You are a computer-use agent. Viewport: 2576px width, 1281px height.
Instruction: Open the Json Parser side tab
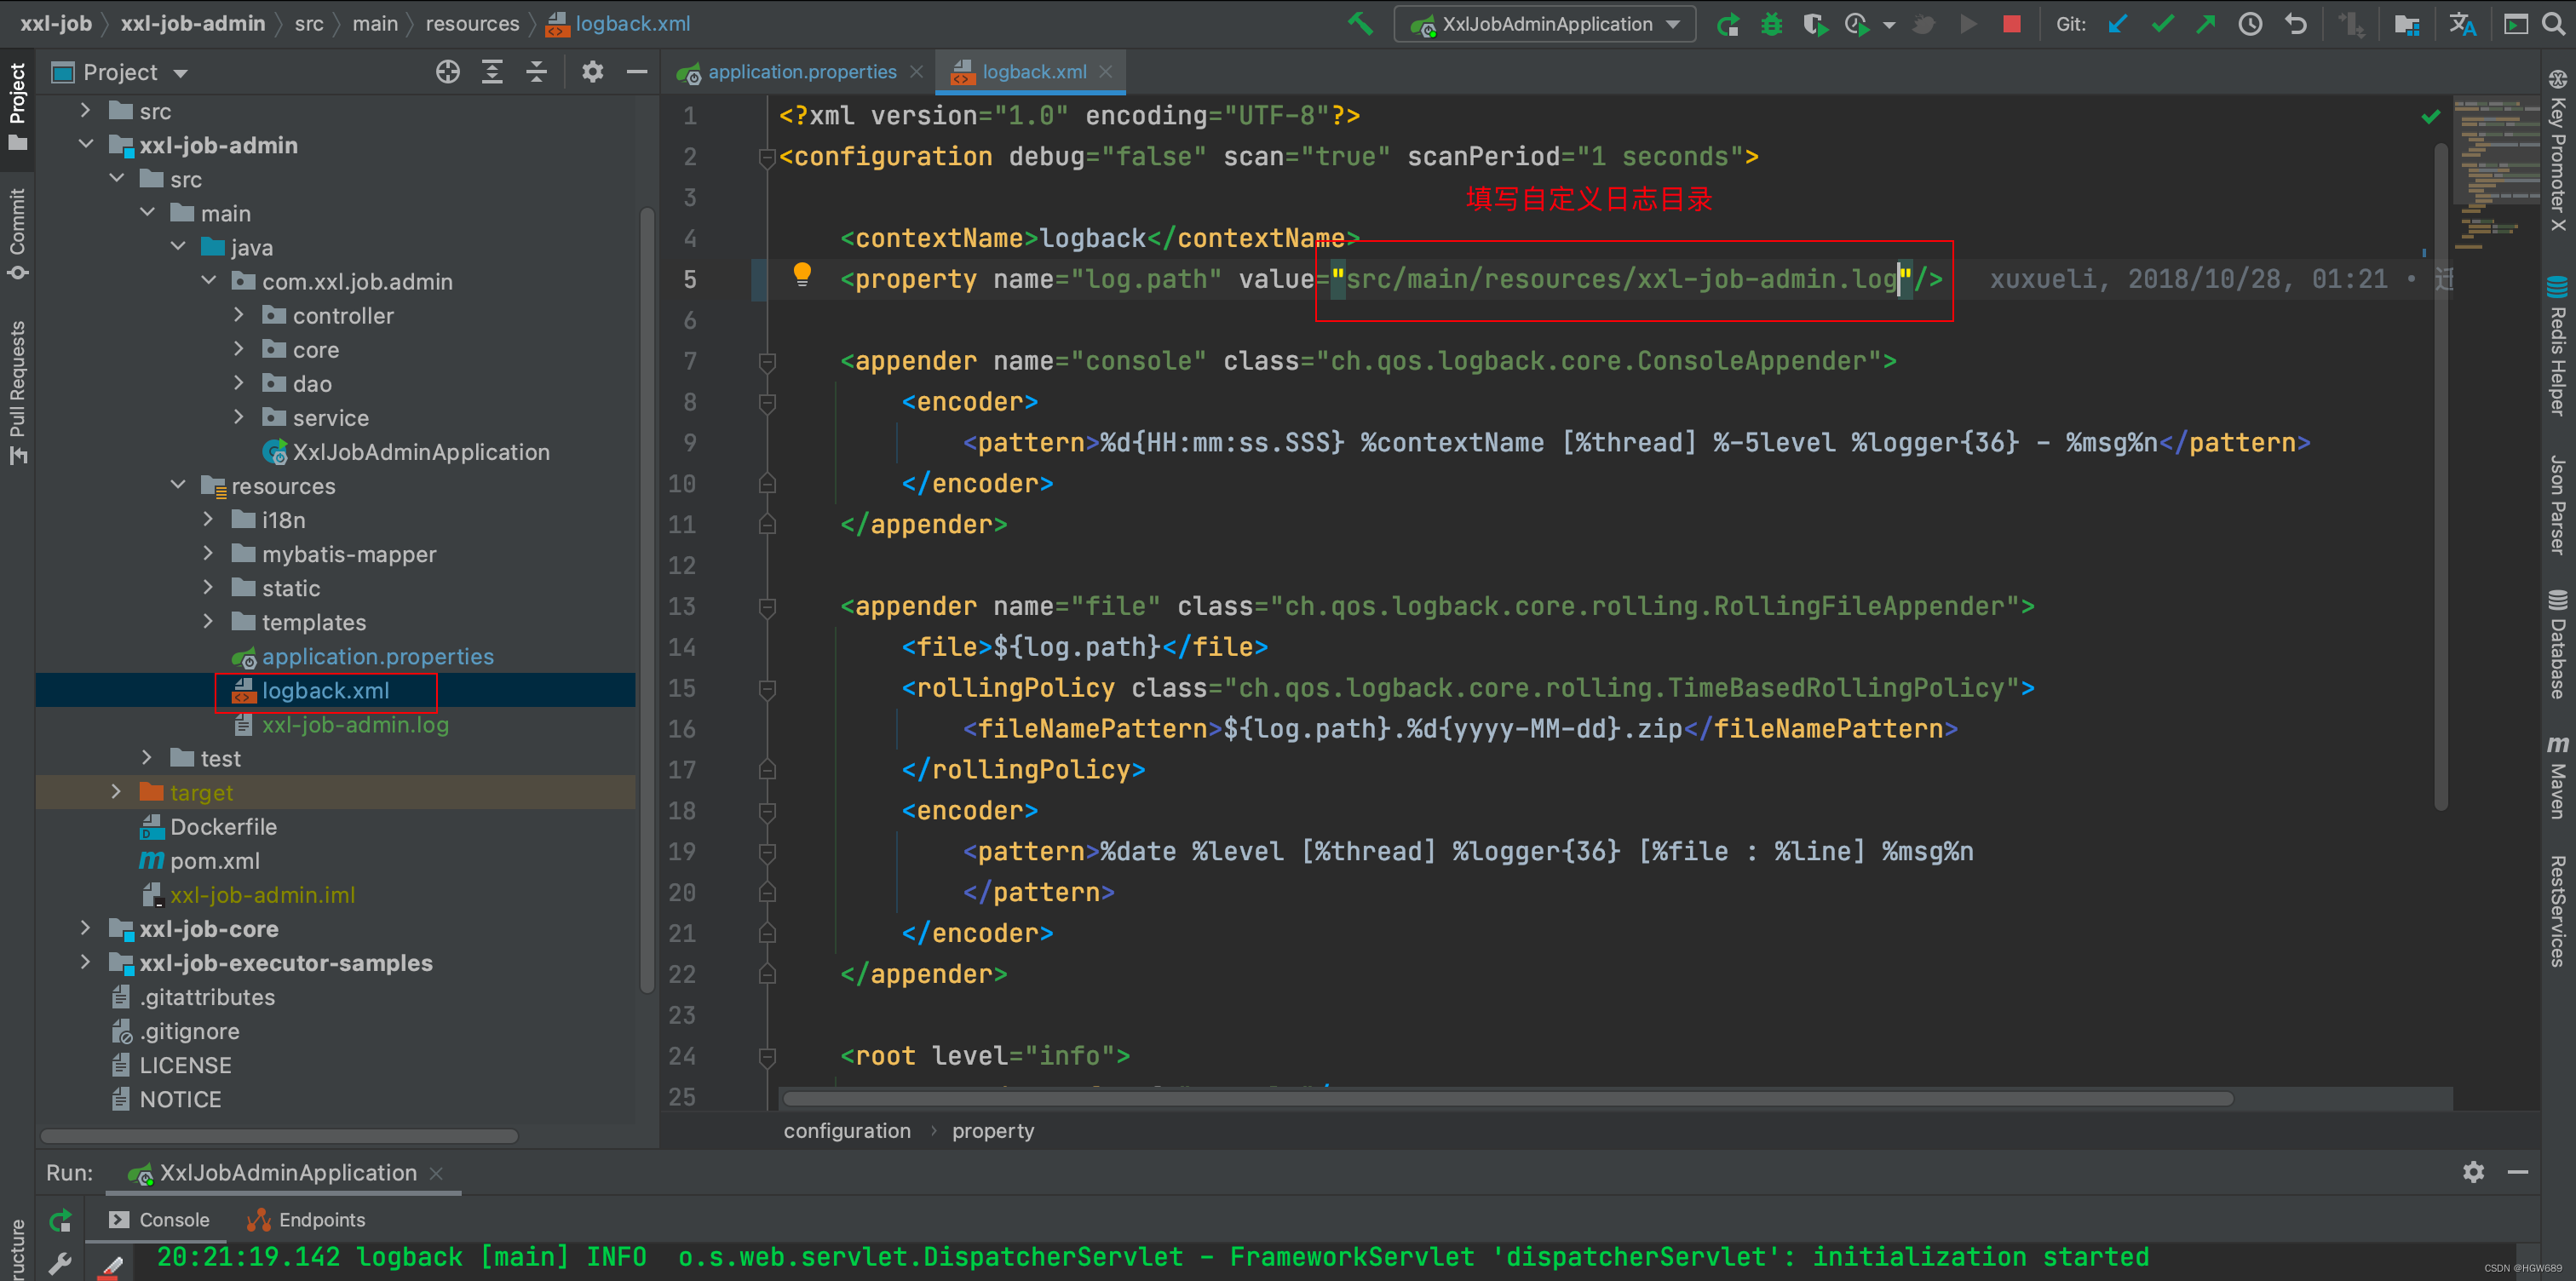point(2558,504)
